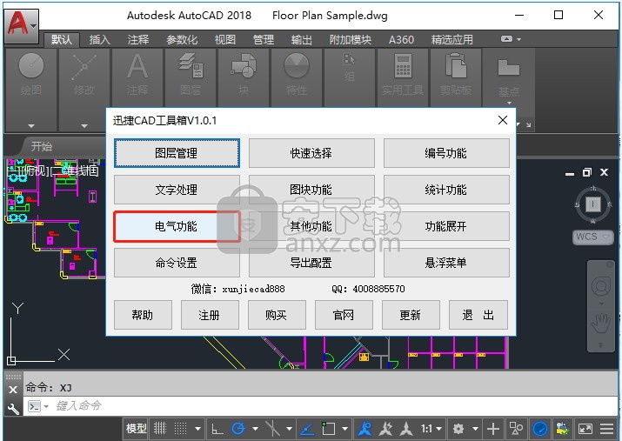622x441 pixels.
Task: Expand isodraft plane dropdown
Action: click(289, 429)
